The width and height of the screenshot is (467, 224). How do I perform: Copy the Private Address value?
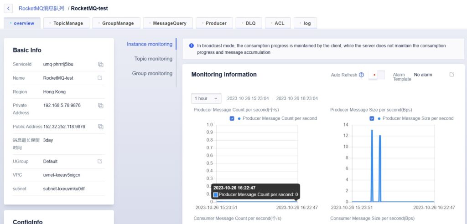pos(100,106)
